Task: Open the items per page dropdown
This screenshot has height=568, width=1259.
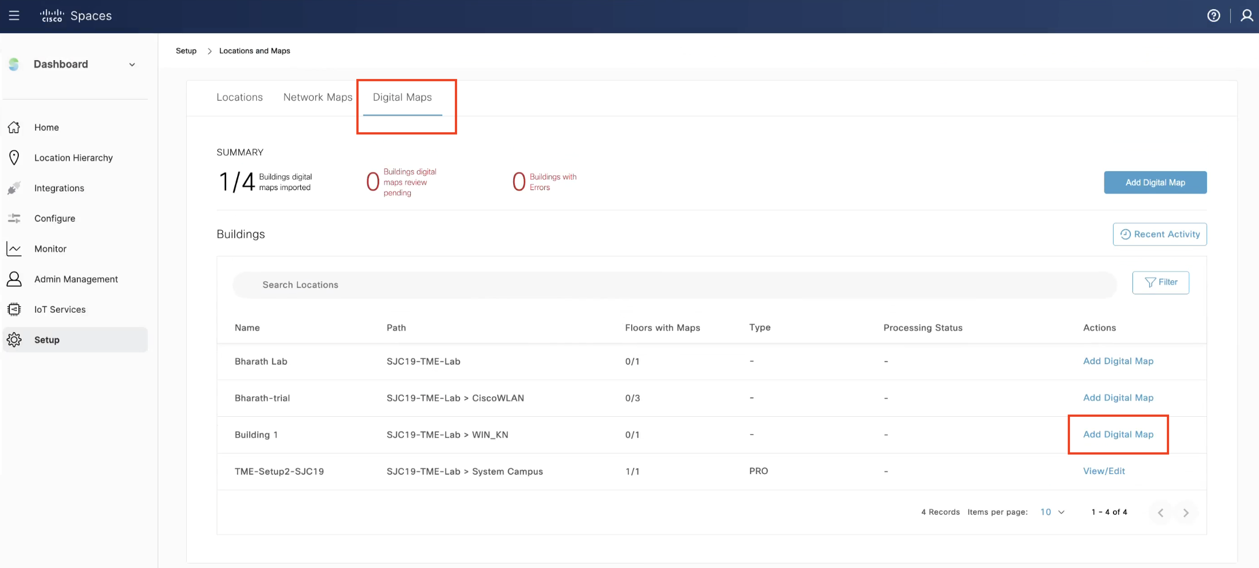Action: [1052, 512]
